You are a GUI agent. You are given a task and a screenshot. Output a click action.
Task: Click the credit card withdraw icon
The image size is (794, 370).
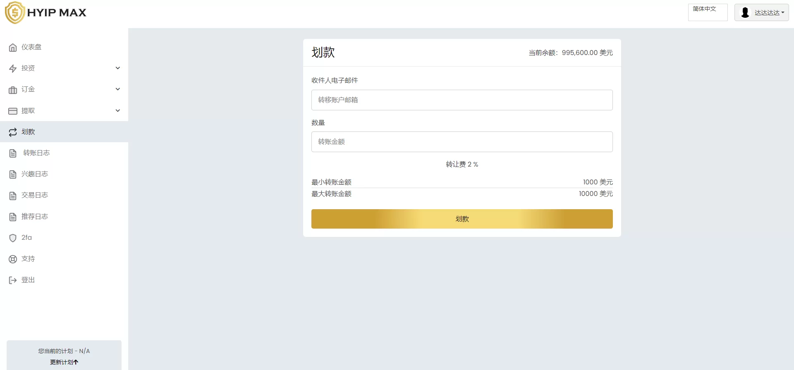coord(13,111)
